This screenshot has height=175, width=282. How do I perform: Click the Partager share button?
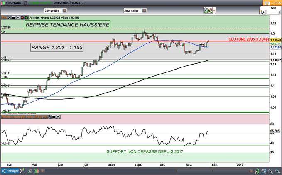[x=10, y=171]
